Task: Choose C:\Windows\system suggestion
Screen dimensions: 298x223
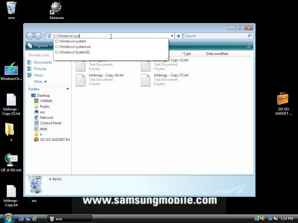Action: point(111,41)
